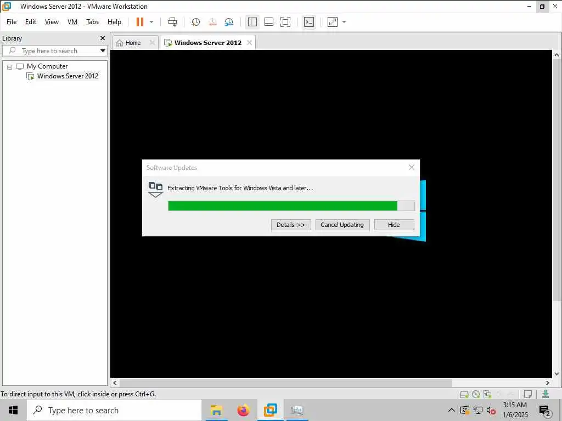Show hidden system tray icons
This screenshot has height=421, width=562.
[x=452, y=410]
